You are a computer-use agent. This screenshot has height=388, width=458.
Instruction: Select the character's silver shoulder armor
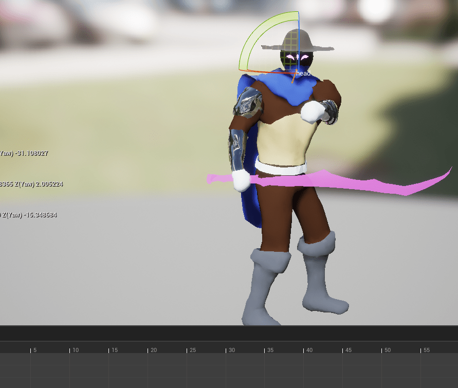click(249, 103)
